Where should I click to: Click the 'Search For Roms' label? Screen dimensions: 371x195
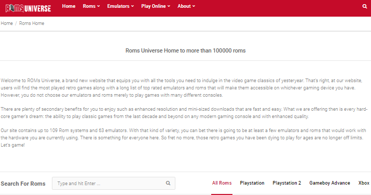23,184
